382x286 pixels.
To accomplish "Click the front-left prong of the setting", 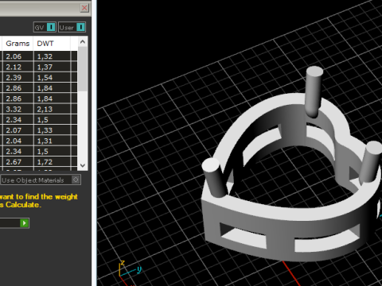I will pos(214,178).
